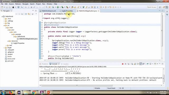The height and width of the screenshot is (95, 169).
Task: Click the green Run toolbar icon
Action: click(x=58, y=7)
